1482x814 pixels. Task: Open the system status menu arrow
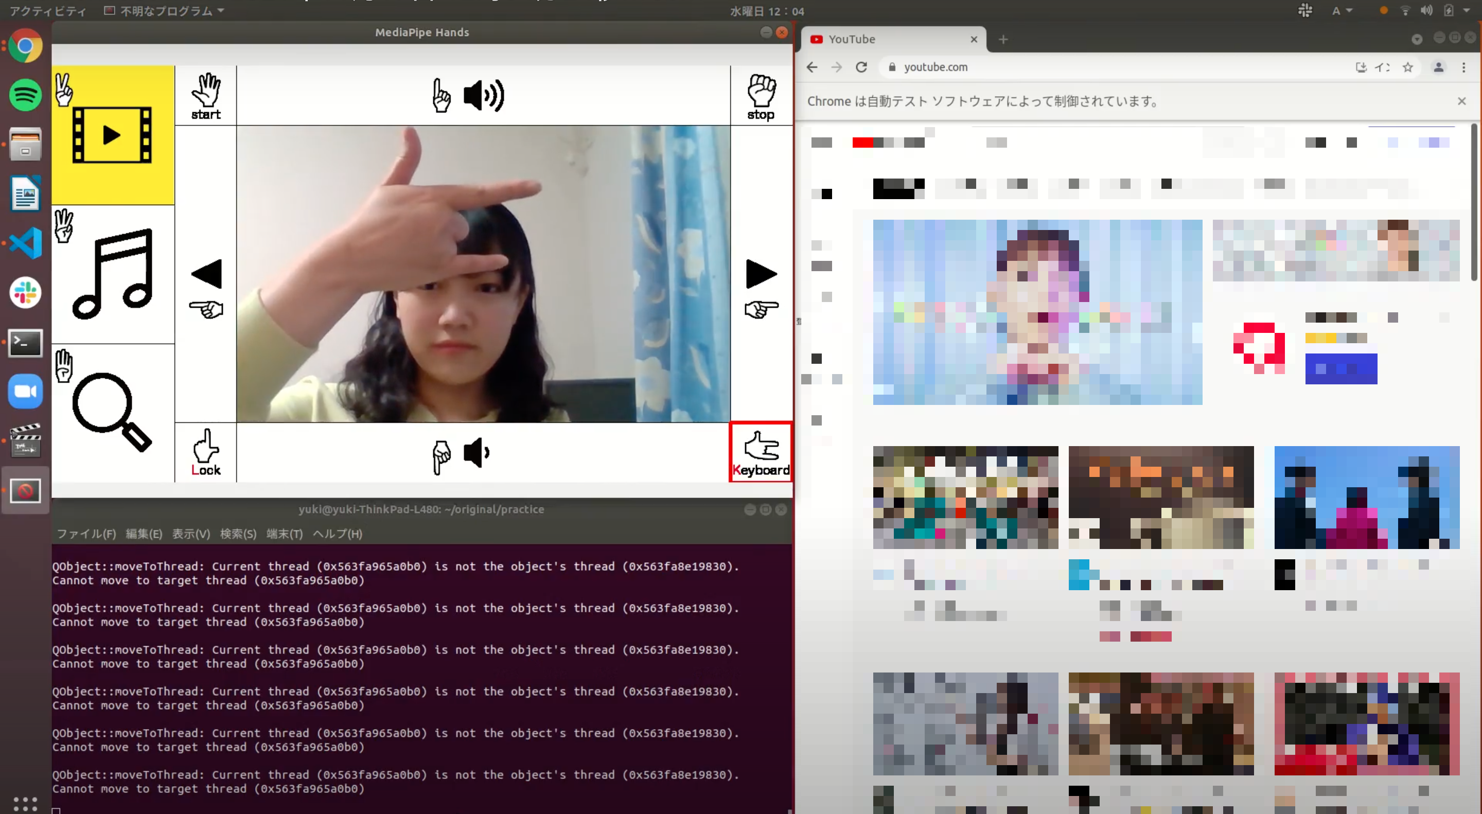pos(1467,10)
